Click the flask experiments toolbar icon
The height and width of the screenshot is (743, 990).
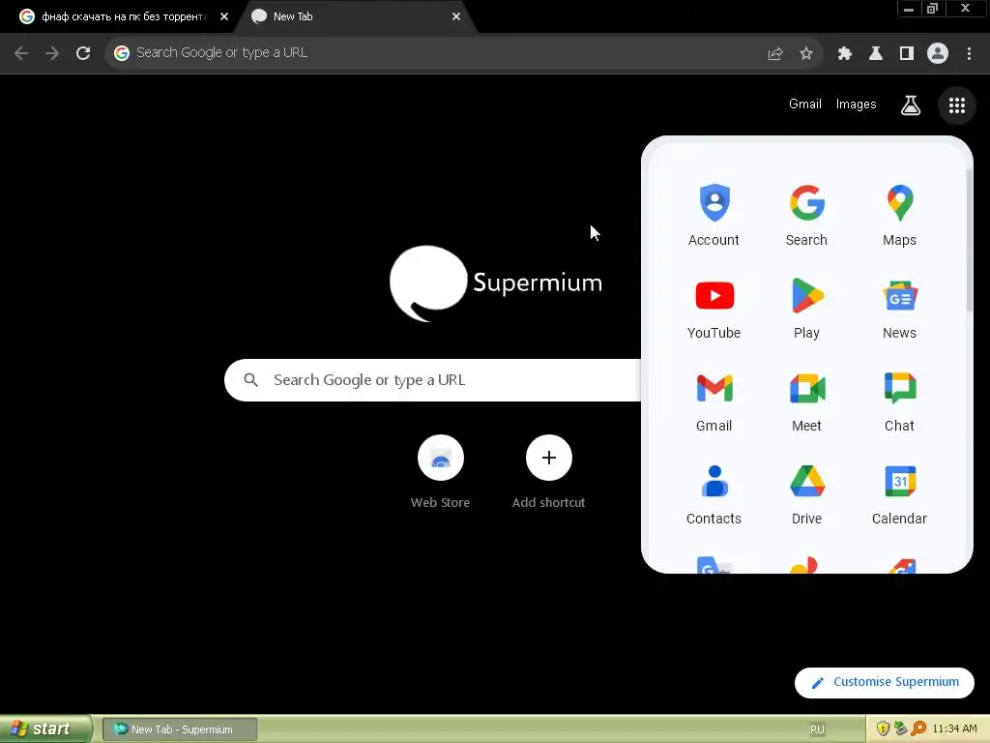[x=876, y=53]
